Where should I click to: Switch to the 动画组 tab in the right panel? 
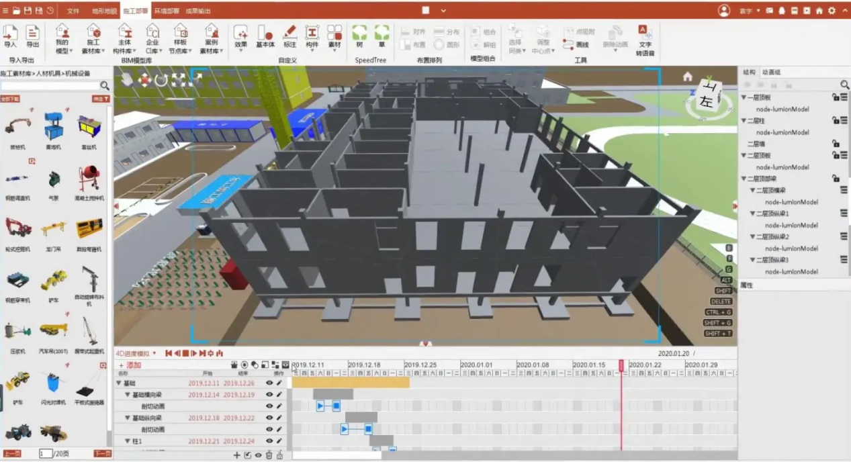pyautogui.click(x=772, y=72)
